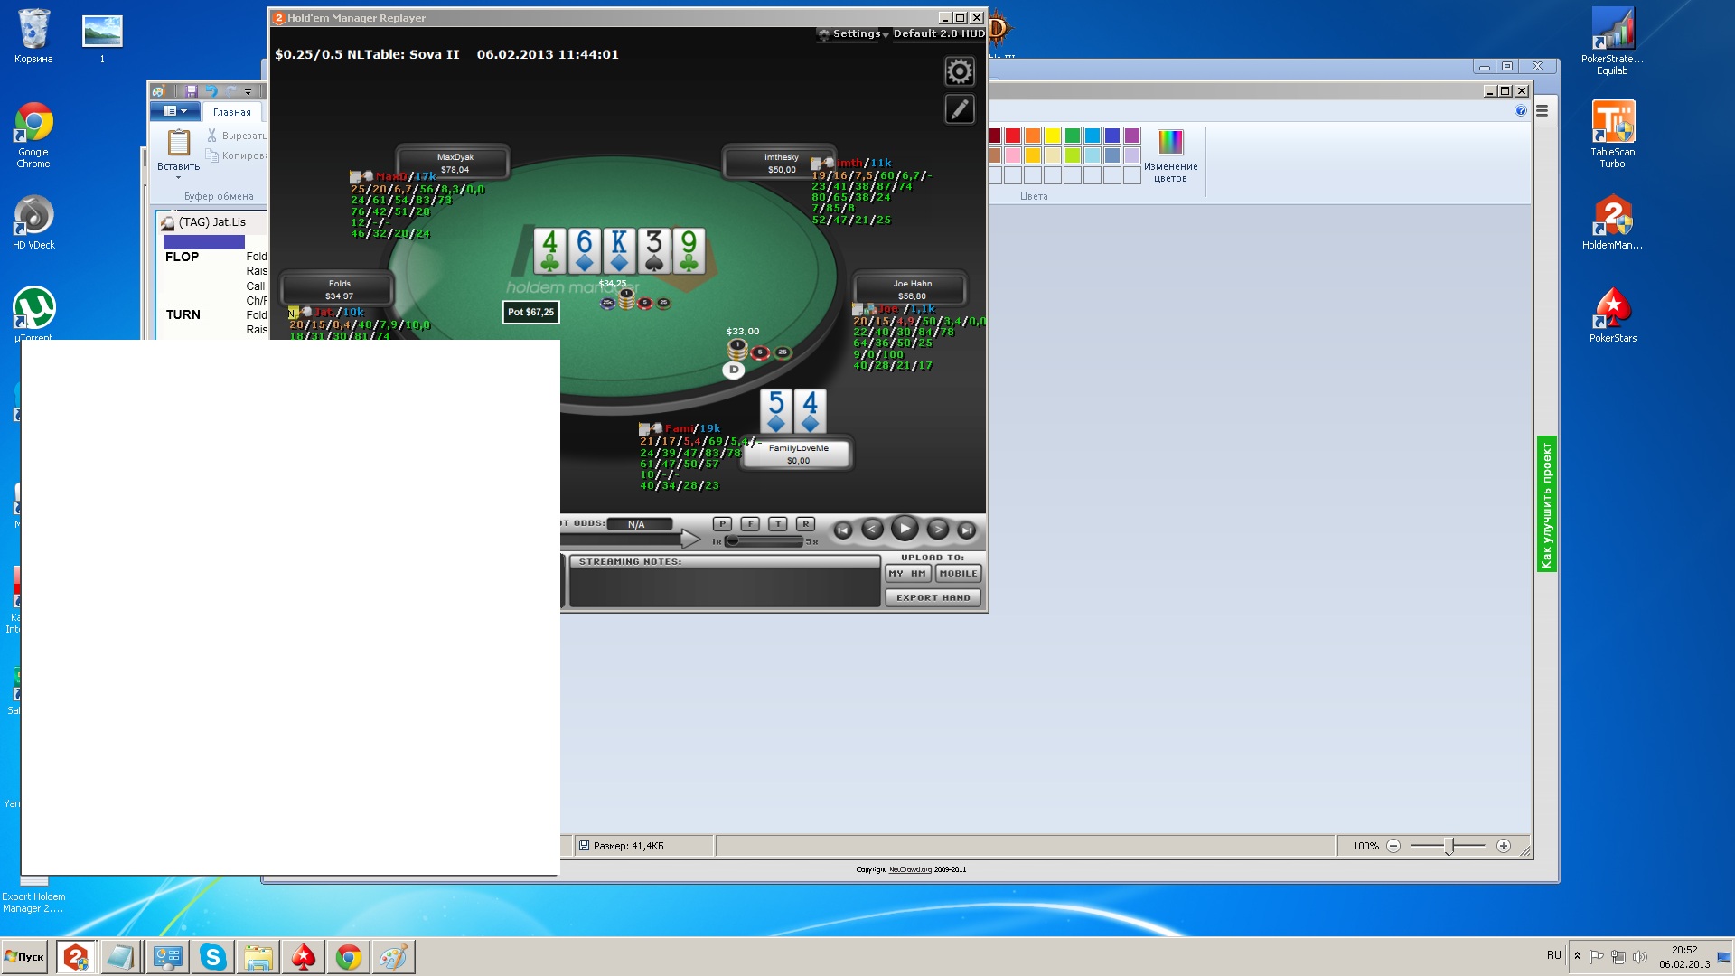Open Paint's main file menu button
Viewport: 1735px width, 976px height.
pyautogui.click(x=175, y=111)
